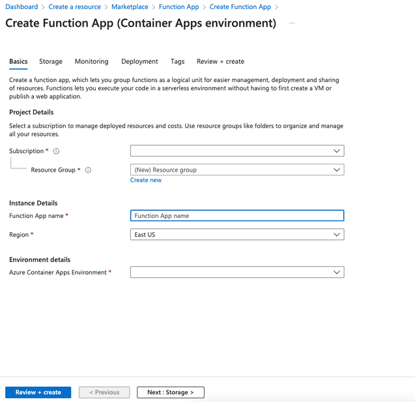Screen dimensions: 415x402
Task: Click the Resource Group info icon
Action: pos(88,170)
